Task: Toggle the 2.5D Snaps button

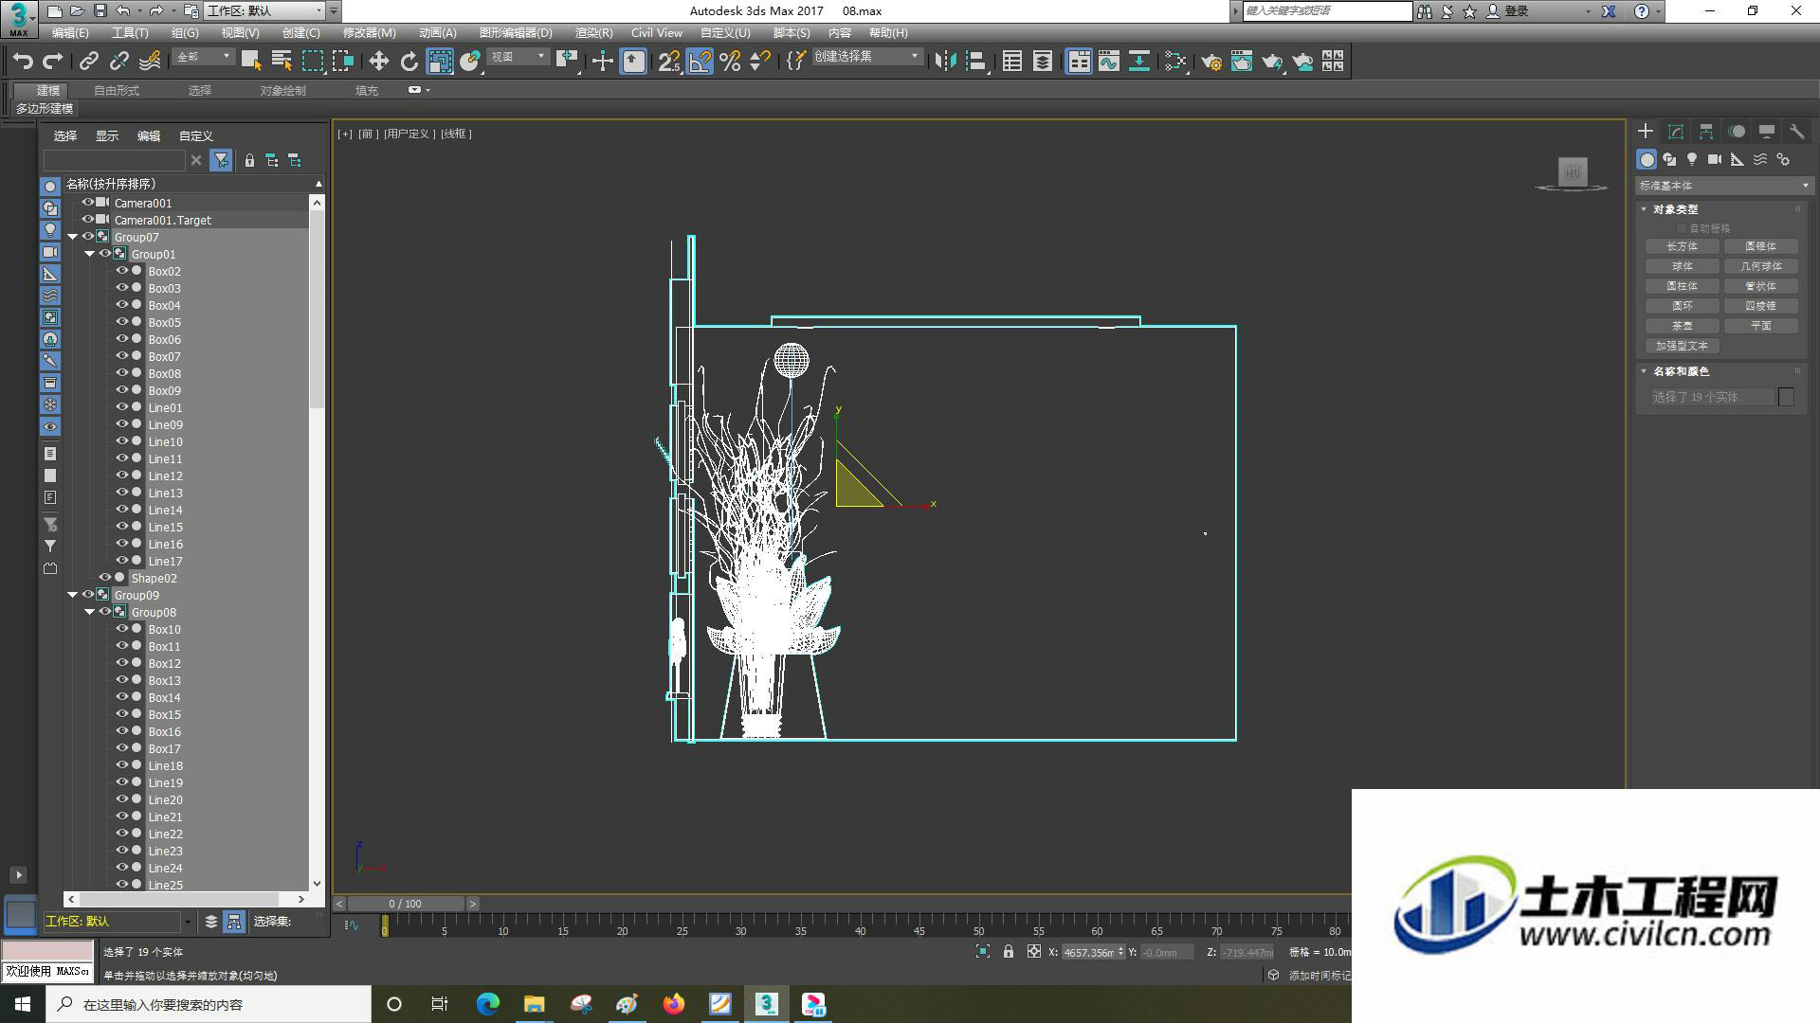Action: pos(669,62)
